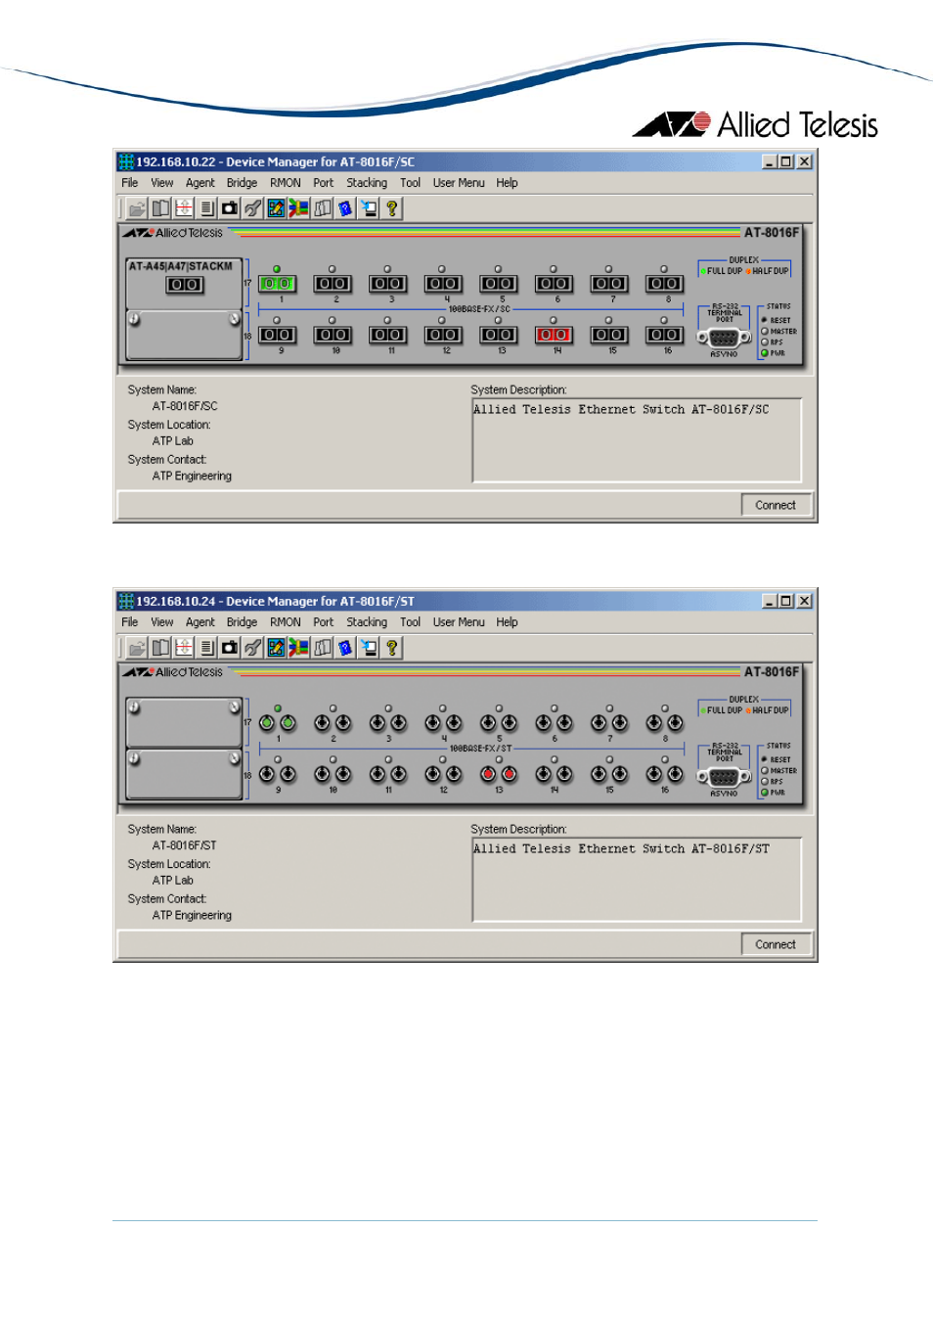Select port 8 on AT-8016F/SC switch
Image resolution: width=933 pixels, height=1321 pixels.
(x=664, y=284)
